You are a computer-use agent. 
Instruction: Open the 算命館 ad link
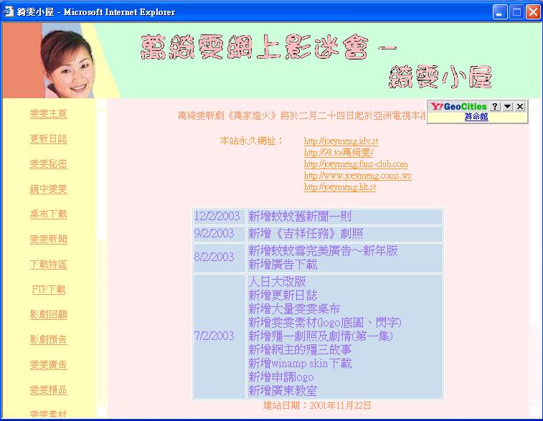476,117
